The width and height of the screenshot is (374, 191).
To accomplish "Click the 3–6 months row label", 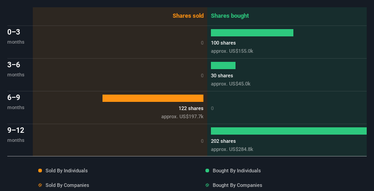I will (x=16, y=69).
